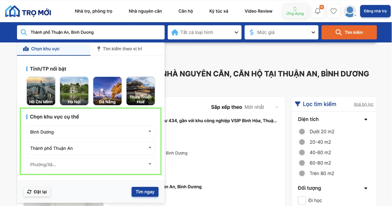This screenshot has height=206, width=392.
Task: Select the Trên 80 m2 area option
Action: (x=302, y=173)
